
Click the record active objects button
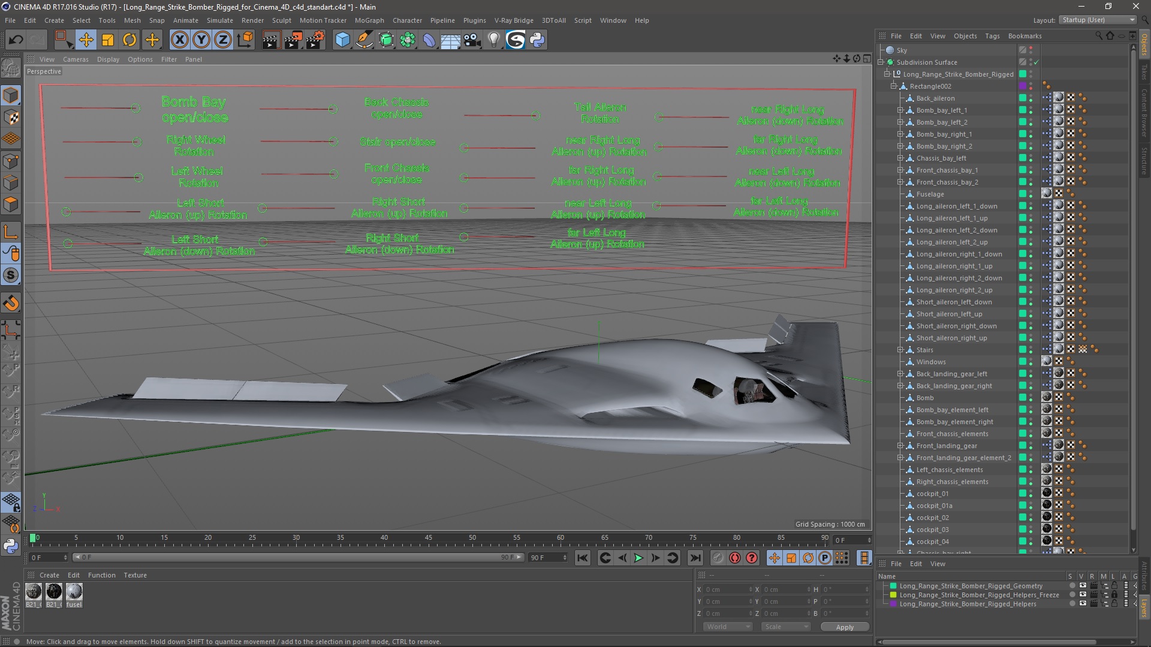(x=718, y=558)
